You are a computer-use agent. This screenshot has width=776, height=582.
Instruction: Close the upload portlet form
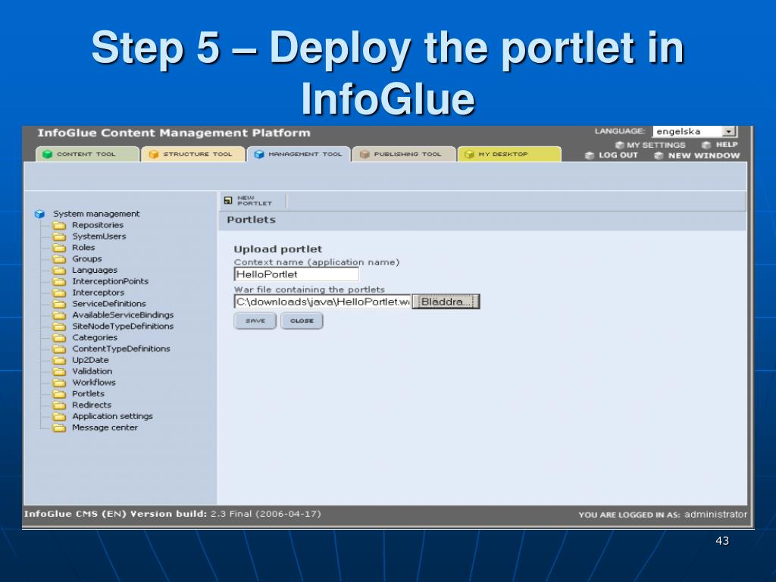pyautogui.click(x=302, y=321)
